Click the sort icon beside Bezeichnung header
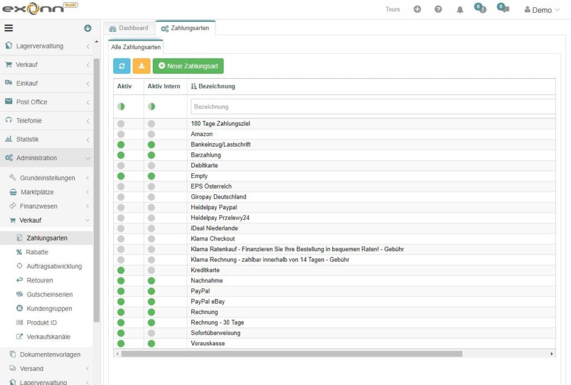Screen dimensions: 571x385 pos(193,86)
